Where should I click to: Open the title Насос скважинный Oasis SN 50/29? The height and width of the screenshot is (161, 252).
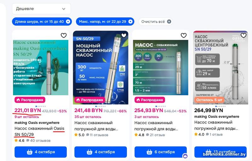(39, 131)
